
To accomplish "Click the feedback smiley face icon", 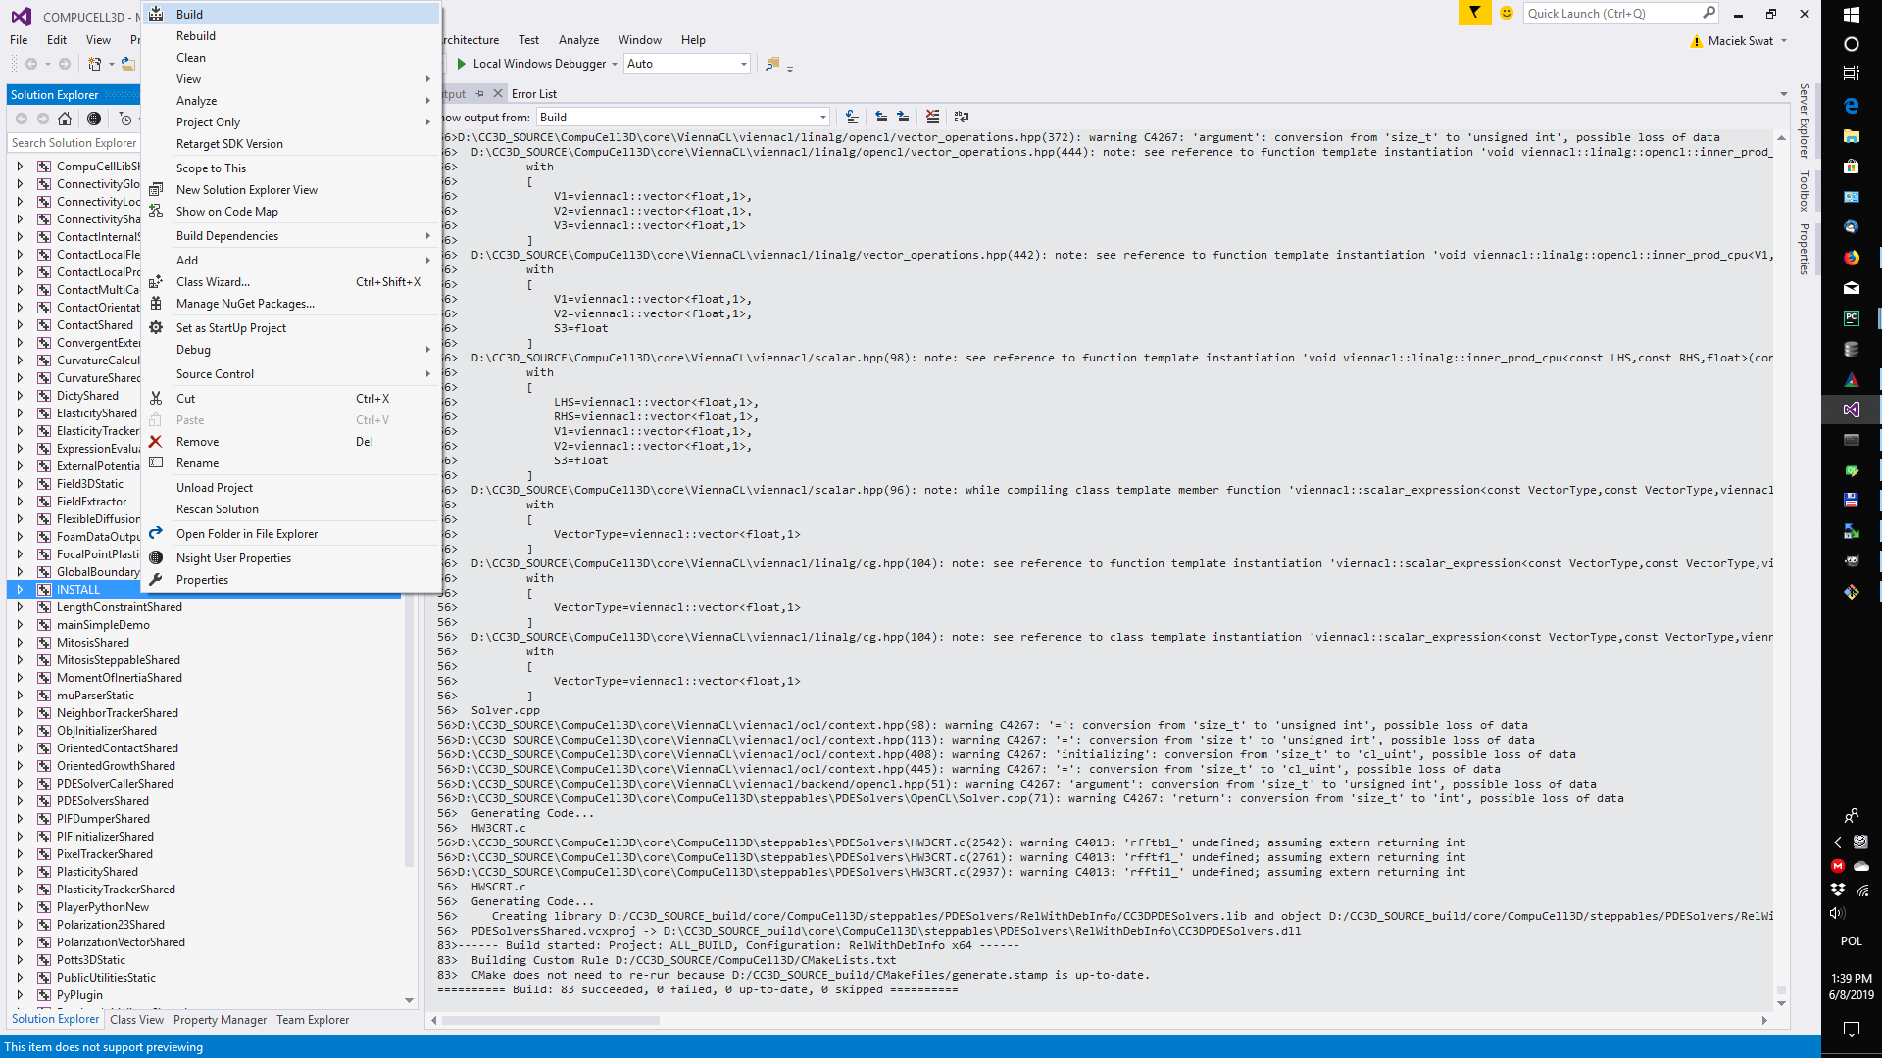I will [x=1507, y=13].
